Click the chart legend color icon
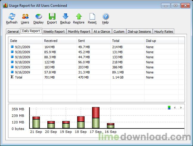Screen dimensions: 193x146 tap(169, 108)
